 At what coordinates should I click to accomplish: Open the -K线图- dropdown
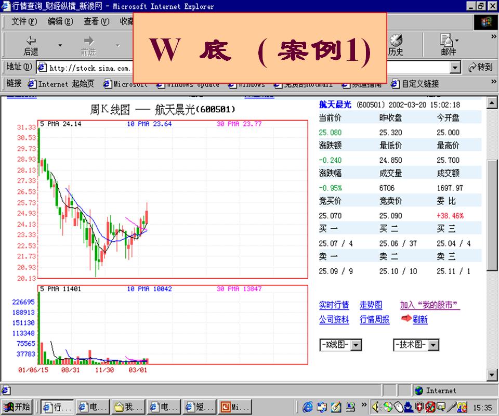(x=340, y=345)
